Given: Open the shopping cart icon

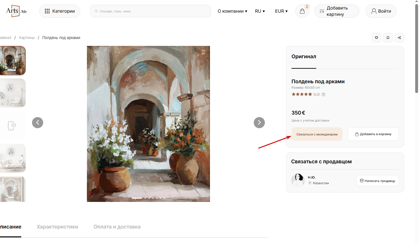Looking at the screenshot, I should tap(302, 11).
